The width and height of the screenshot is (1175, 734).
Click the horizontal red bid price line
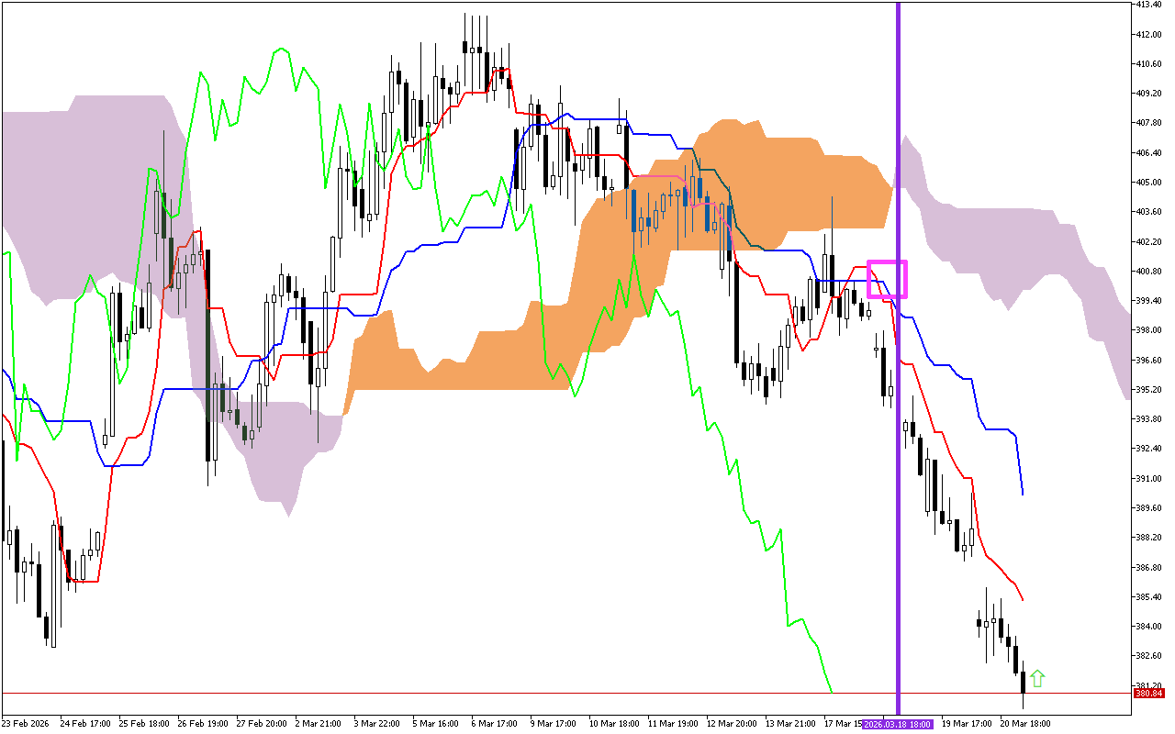[551, 693]
